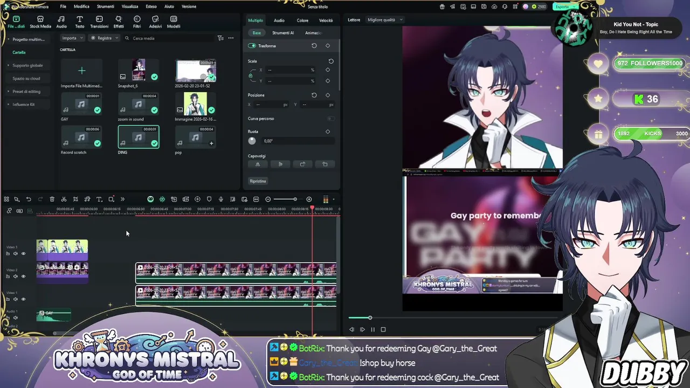Toggle the Trasforma switch
Screen dimensions: 690x388
[x=252, y=46]
